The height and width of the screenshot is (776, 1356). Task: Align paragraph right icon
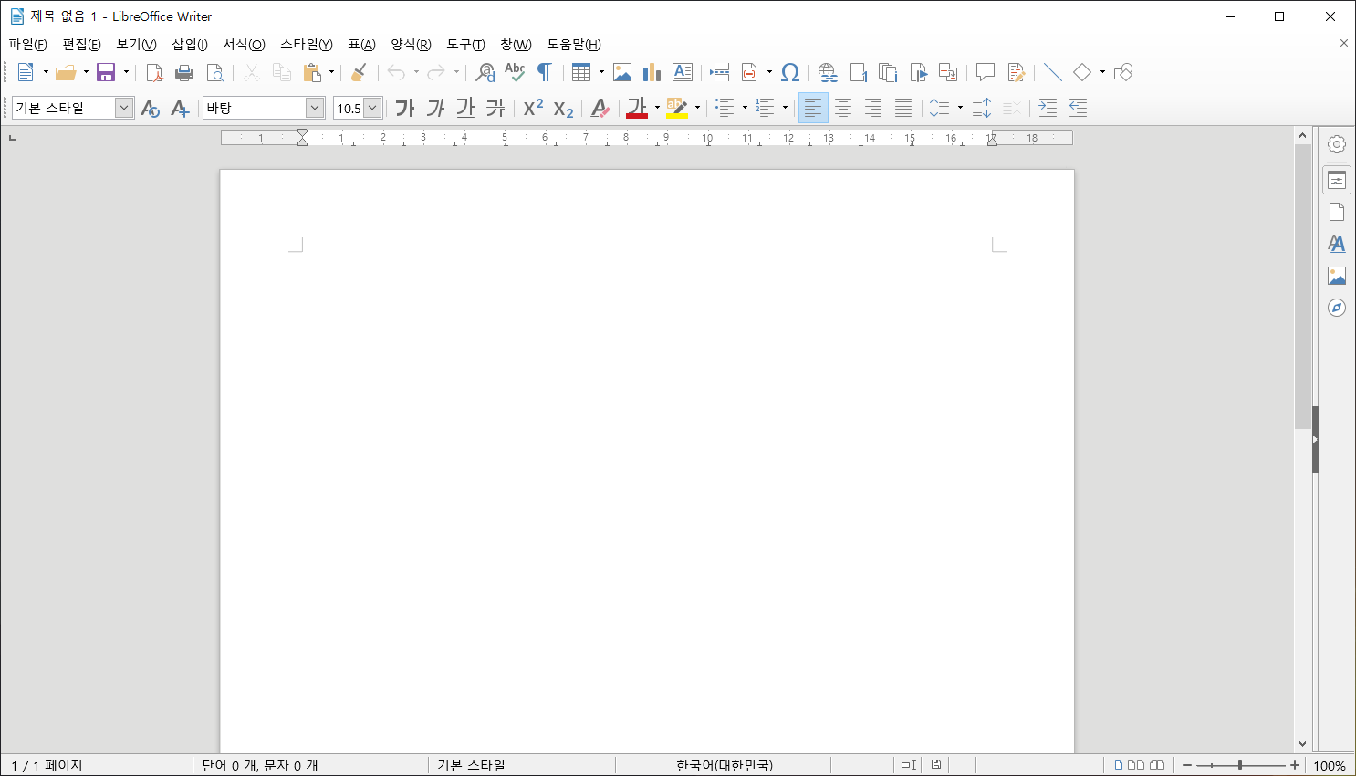(x=873, y=108)
